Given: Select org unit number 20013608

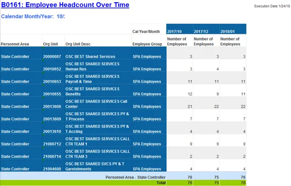Looking at the screenshot, I should click(53, 106).
